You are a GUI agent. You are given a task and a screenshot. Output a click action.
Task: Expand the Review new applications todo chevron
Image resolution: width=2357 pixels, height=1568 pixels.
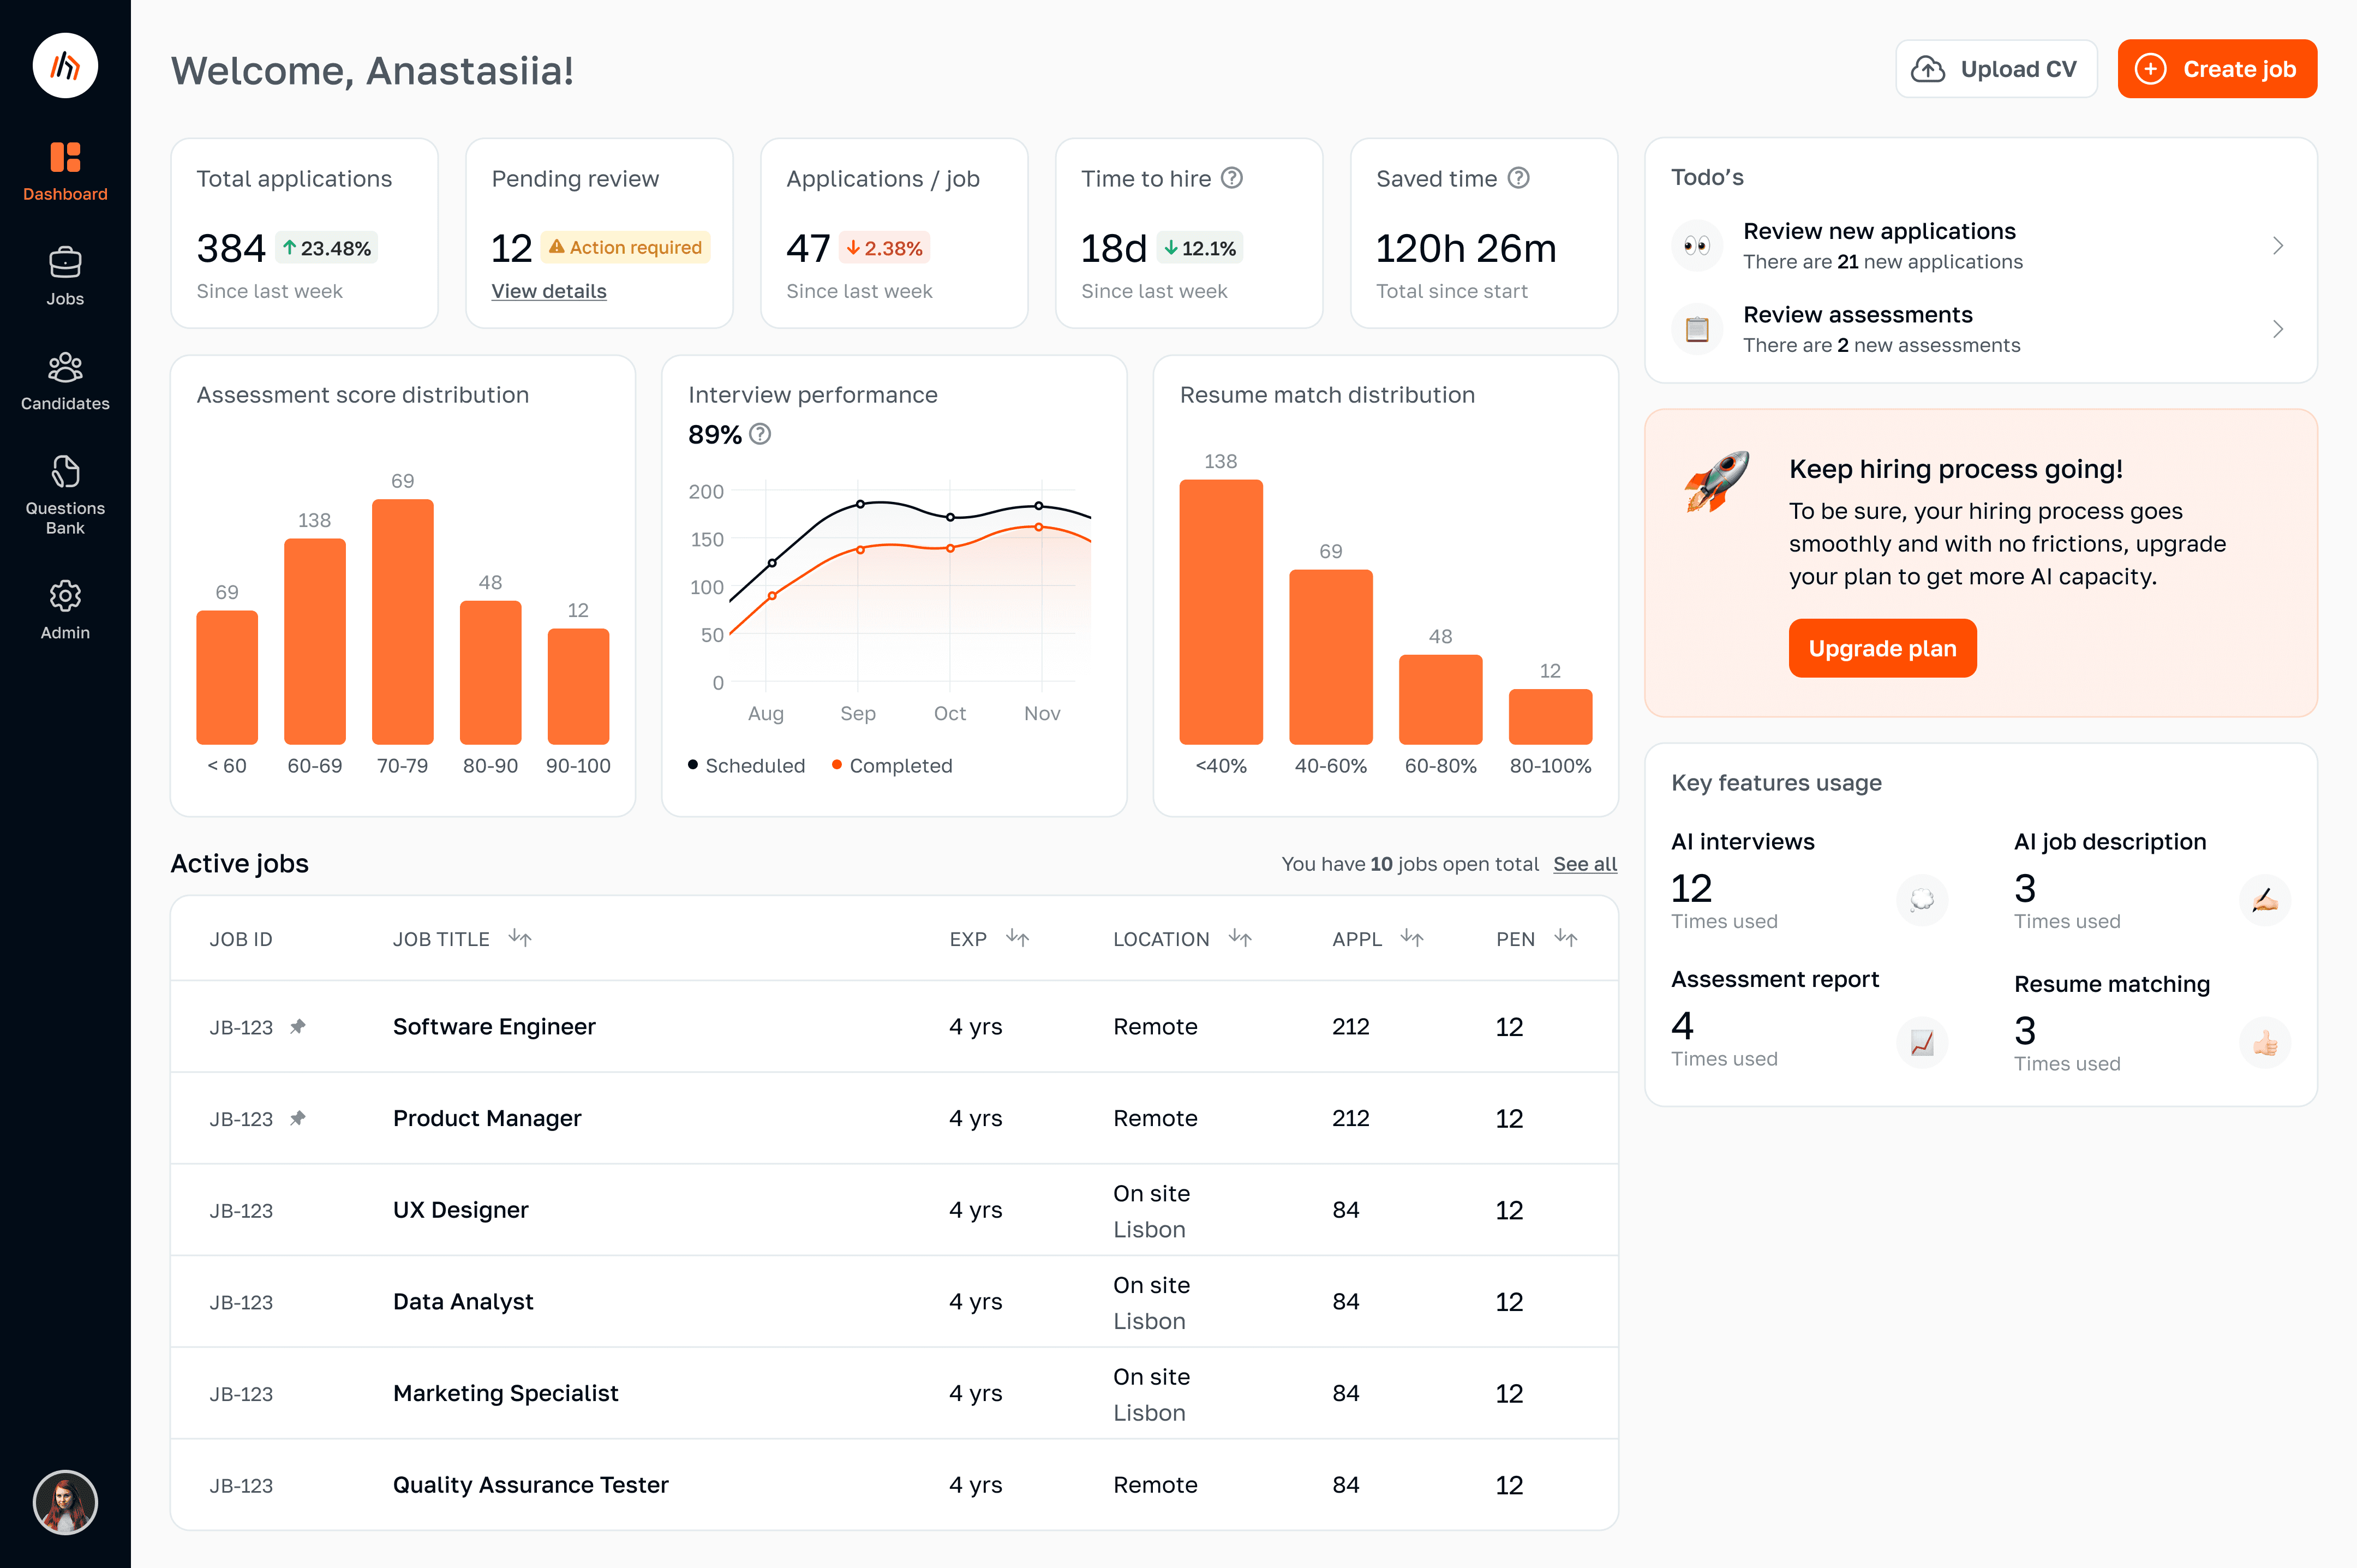point(2278,246)
